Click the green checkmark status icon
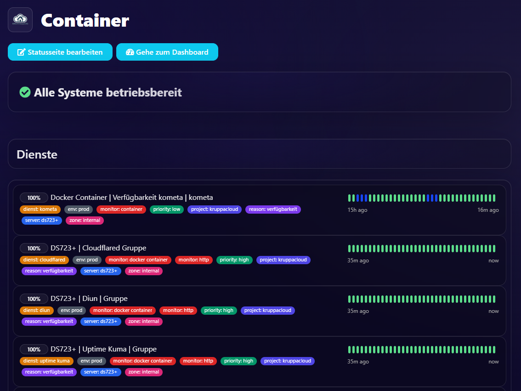 tap(25, 92)
